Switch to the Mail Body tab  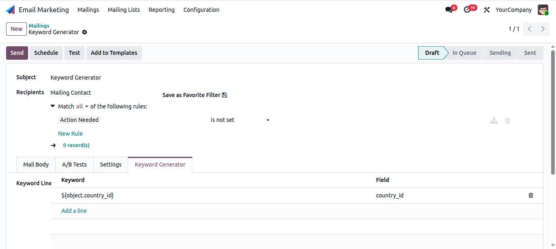[x=36, y=165]
